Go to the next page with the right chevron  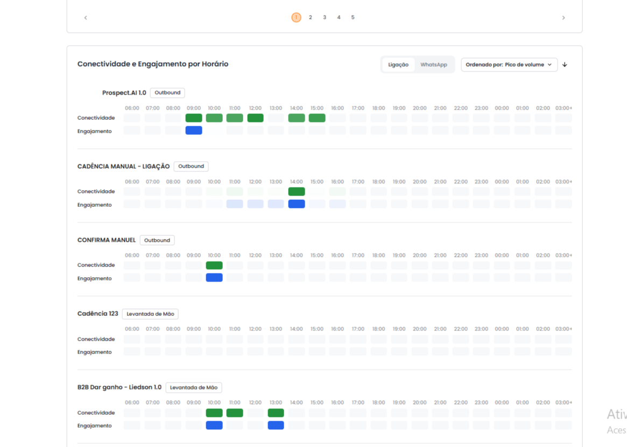pos(563,18)
